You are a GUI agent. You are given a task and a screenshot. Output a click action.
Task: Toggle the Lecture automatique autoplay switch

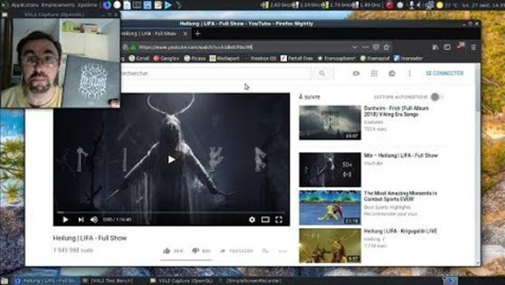tap(437, 97)
